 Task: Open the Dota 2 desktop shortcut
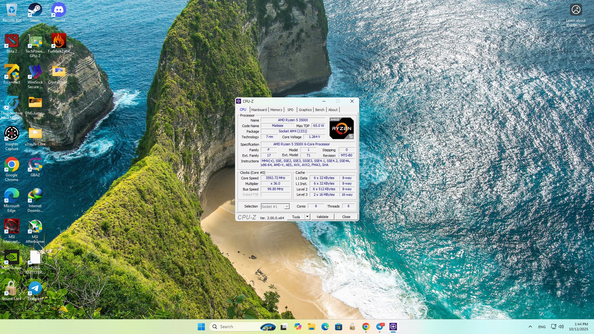[x=11, y=41]
